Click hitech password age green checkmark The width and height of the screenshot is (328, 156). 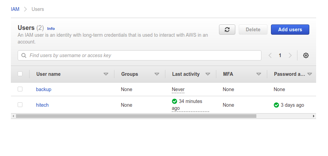276,105
